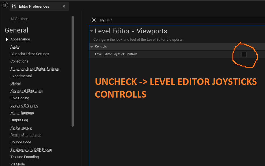This screenshot has height=166, width=265.
Task: Navigate to Loading & Saving settings
Action: [24, 105]
